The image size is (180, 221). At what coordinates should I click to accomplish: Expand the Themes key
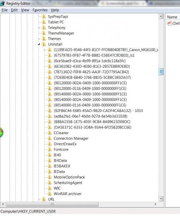pos(39,39)
